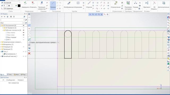Click the back arrow in 3D Модель panel
This screenshot has width=170, height=95.
point(2,17)
